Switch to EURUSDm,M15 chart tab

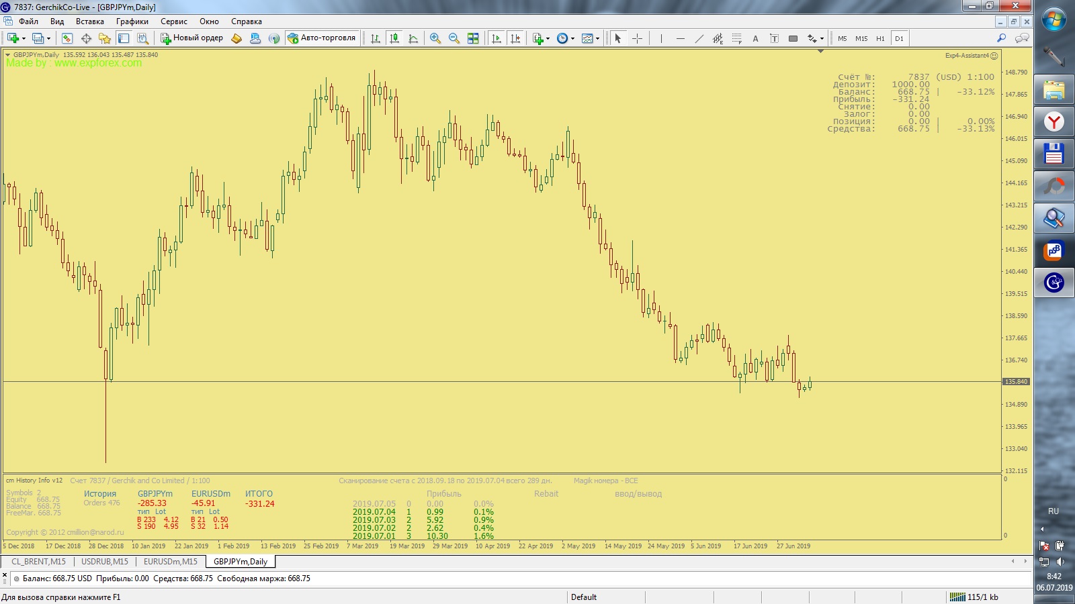point(171,562)
